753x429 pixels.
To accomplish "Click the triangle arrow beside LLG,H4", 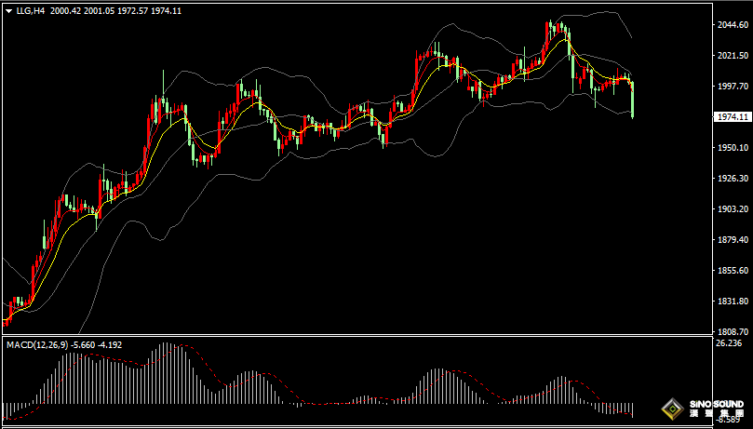I will coord(8,11).
